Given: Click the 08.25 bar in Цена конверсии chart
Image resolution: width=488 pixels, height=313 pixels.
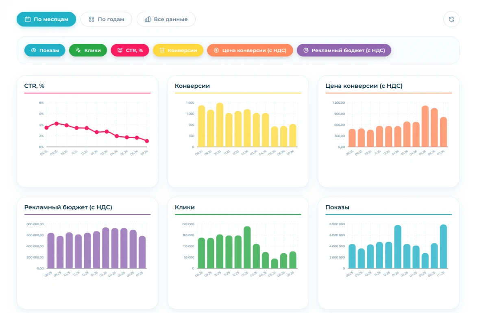Looking at the screenshot, I should tap(352, 138).
